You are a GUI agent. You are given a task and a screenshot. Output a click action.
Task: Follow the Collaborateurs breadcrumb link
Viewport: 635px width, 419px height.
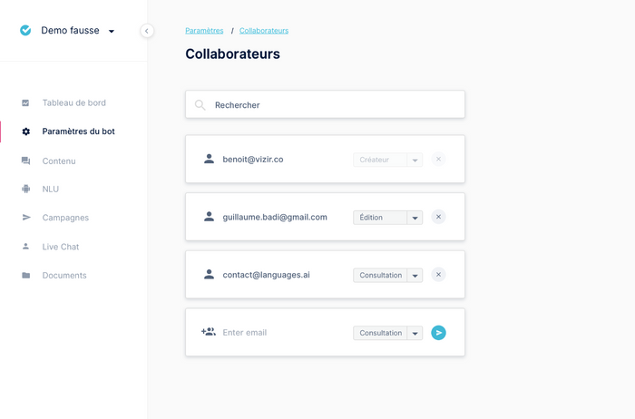(264, 31)
